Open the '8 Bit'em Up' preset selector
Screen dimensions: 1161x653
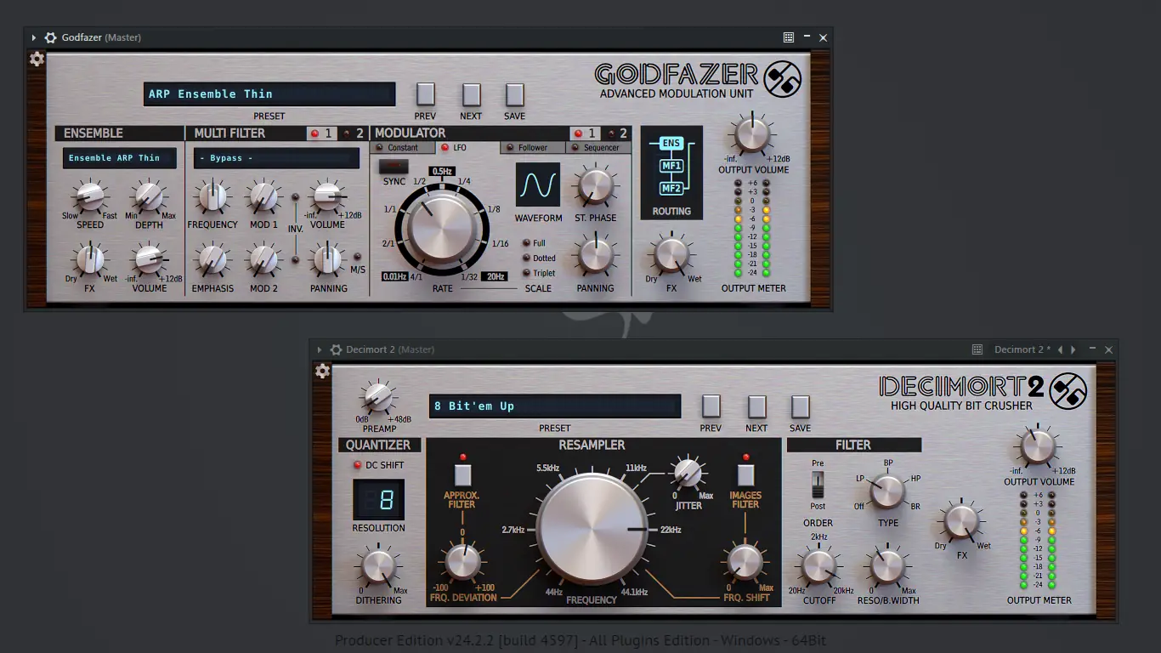(x=554, y=406)
